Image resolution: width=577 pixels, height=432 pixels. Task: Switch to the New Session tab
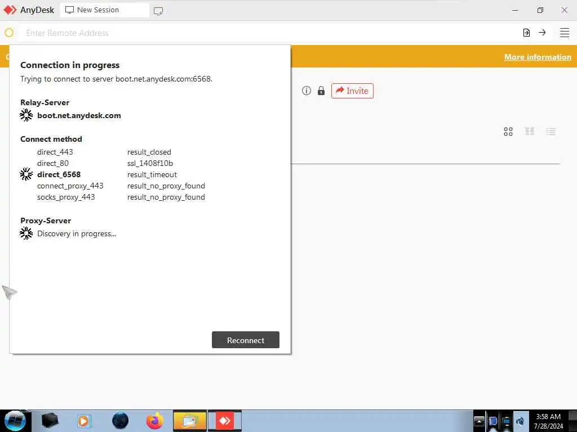(104, 10)
